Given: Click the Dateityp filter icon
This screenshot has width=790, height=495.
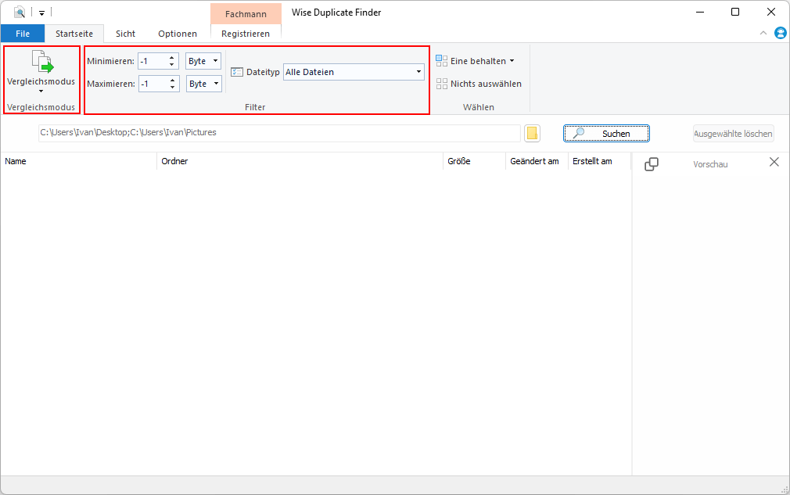Looking at the screenshot, I should pyautogui.click(x=237, y=72).
